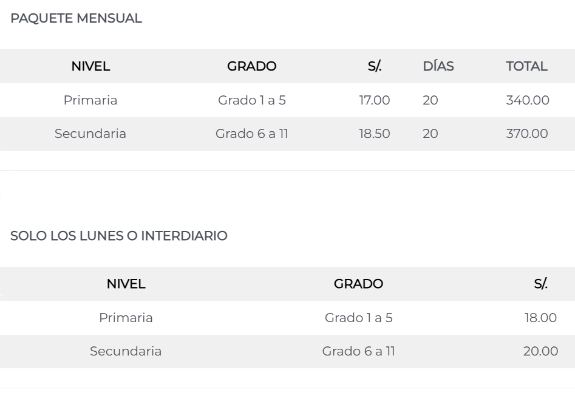Image resolution: width=575 pixels, height=395 pixels.
Task: Select Secundaria cell in the monthly package table
Action: (x=90, y=134)
